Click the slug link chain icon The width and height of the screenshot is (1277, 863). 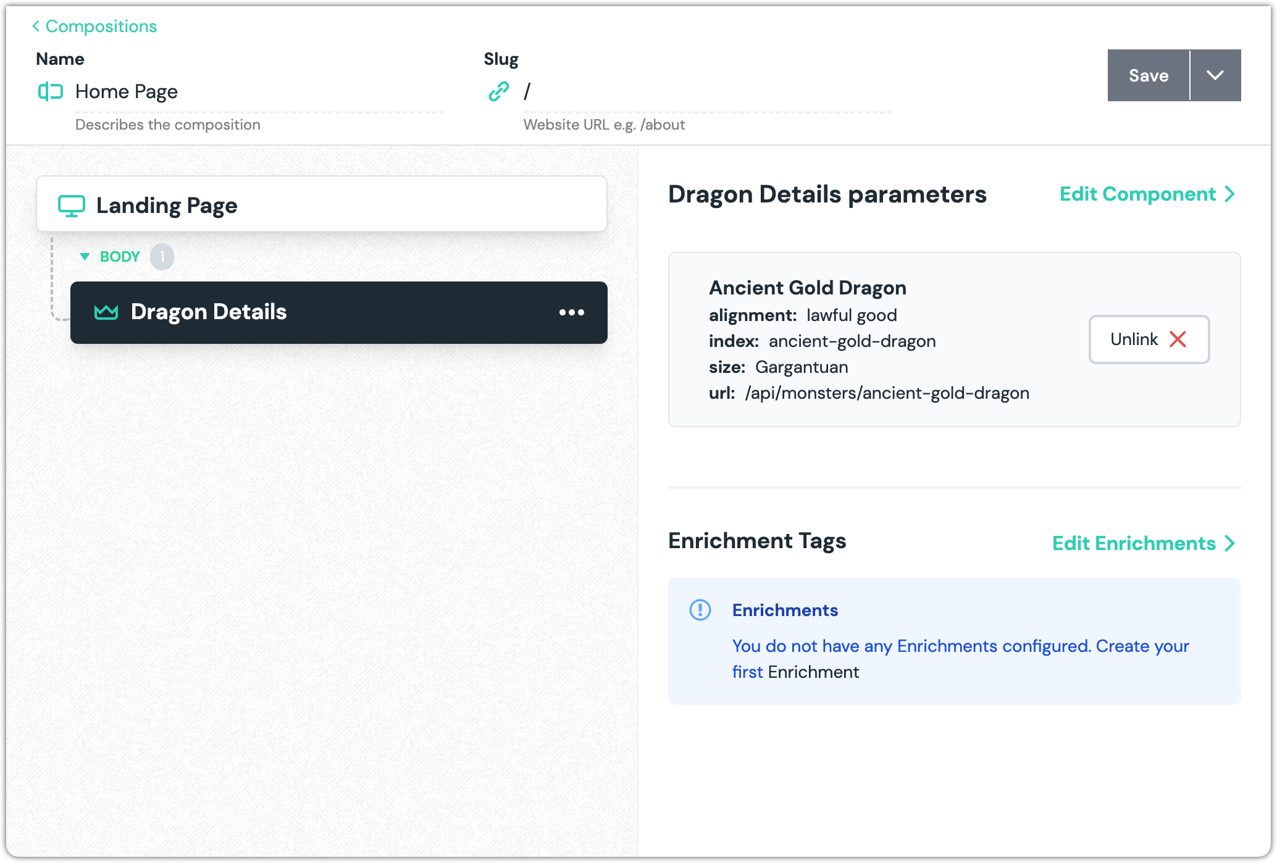(499, 92)
